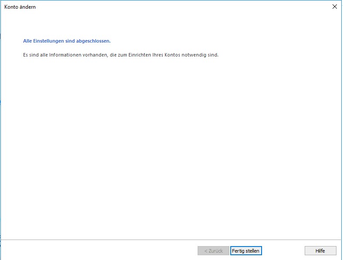Go back using the Zurück button
The width and height of the screenshot is (343, 260).
tap(213, 251)
